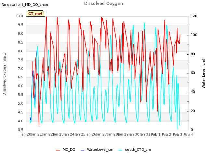Click the Jan 31 x-axis label
This screenshot has width=208, height=156.
click(145, 134)
